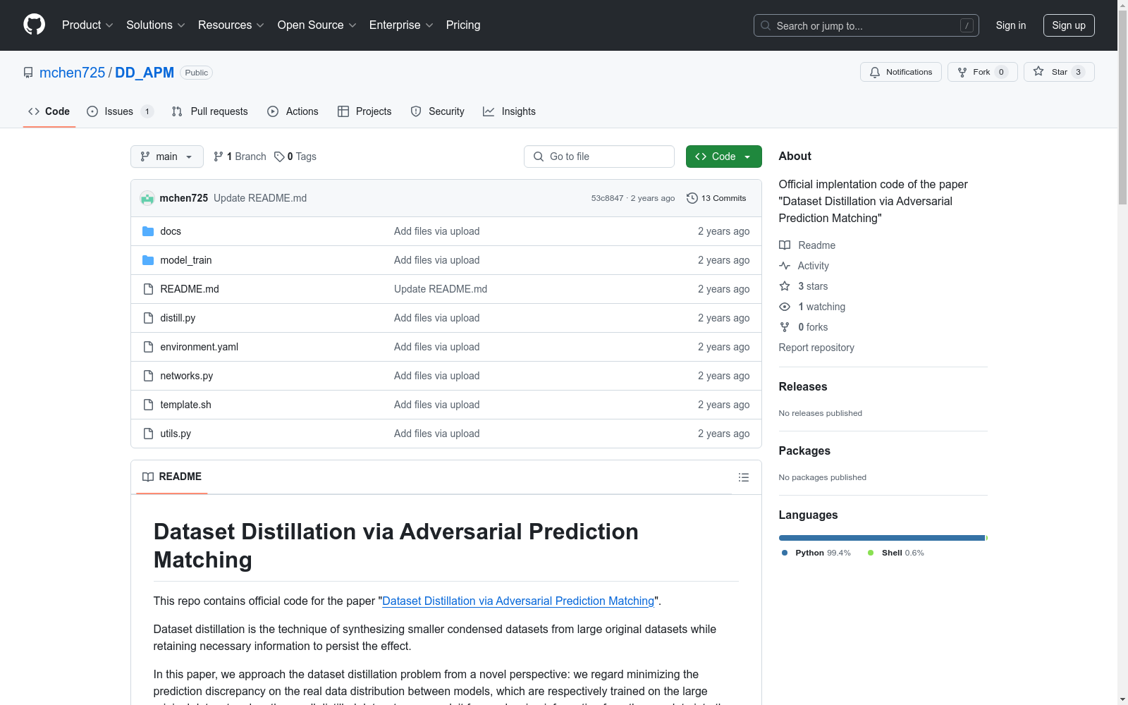Viewport: 1128px width, 705px height.
Task: Click the languages progress bar
Action: [883, 538]
